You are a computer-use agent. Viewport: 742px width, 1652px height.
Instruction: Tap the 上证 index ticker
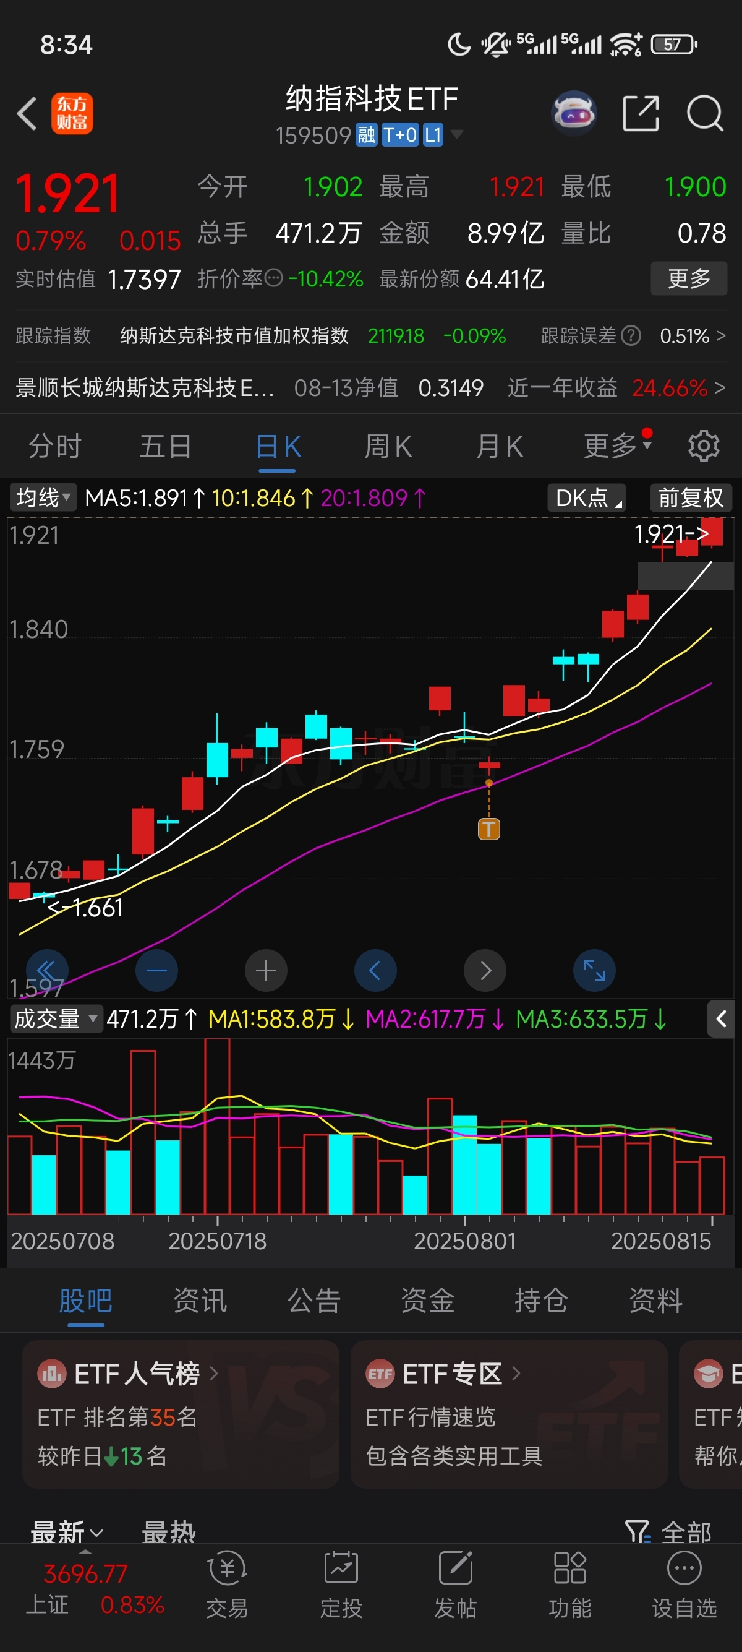(95, 1589)
